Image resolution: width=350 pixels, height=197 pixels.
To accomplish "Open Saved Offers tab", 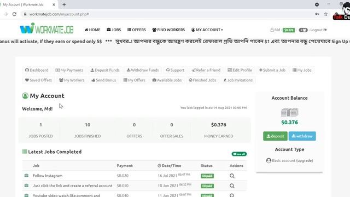I will tap(38, 80).
